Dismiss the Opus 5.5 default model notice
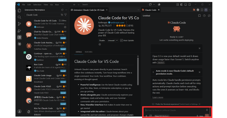Viewport: 227px width, 118px height. [x=199, y=48]
